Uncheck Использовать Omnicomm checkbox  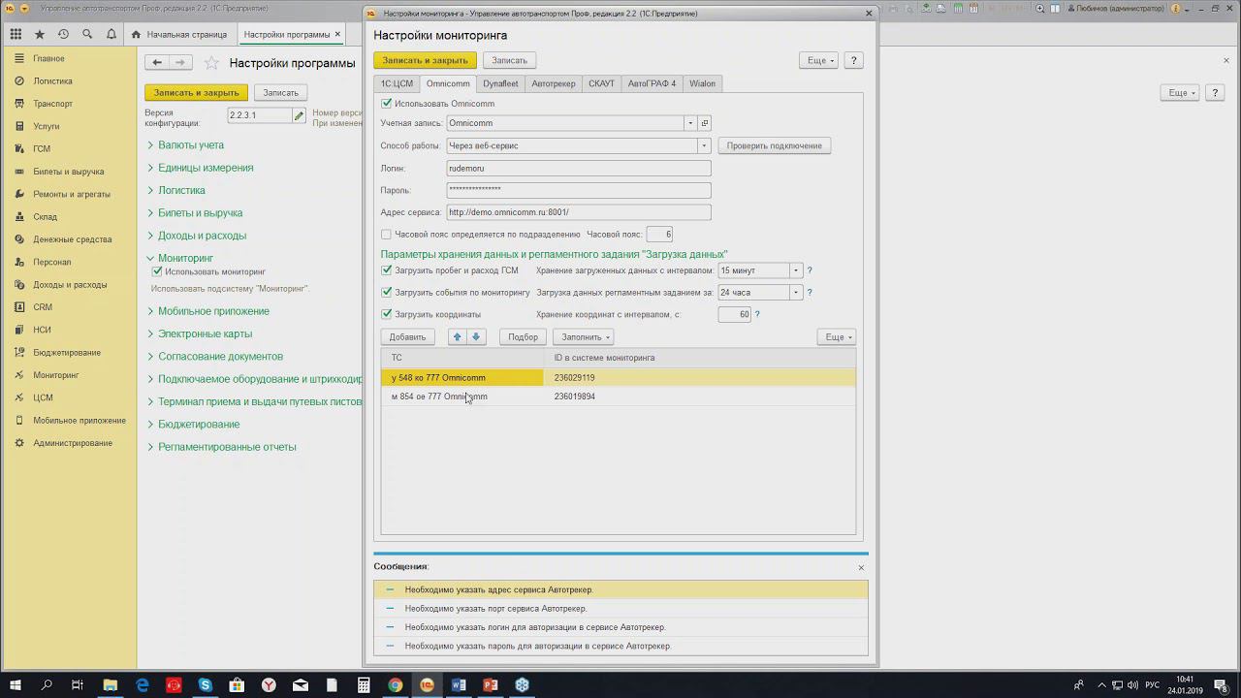[387, 104]
